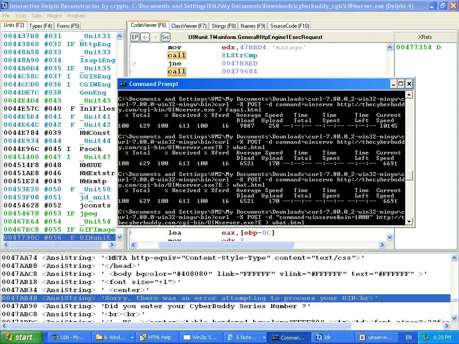Viewport: 459px width, 344px height.
Task: Click XRef entry 00477354 D
Action: [418, 47]
